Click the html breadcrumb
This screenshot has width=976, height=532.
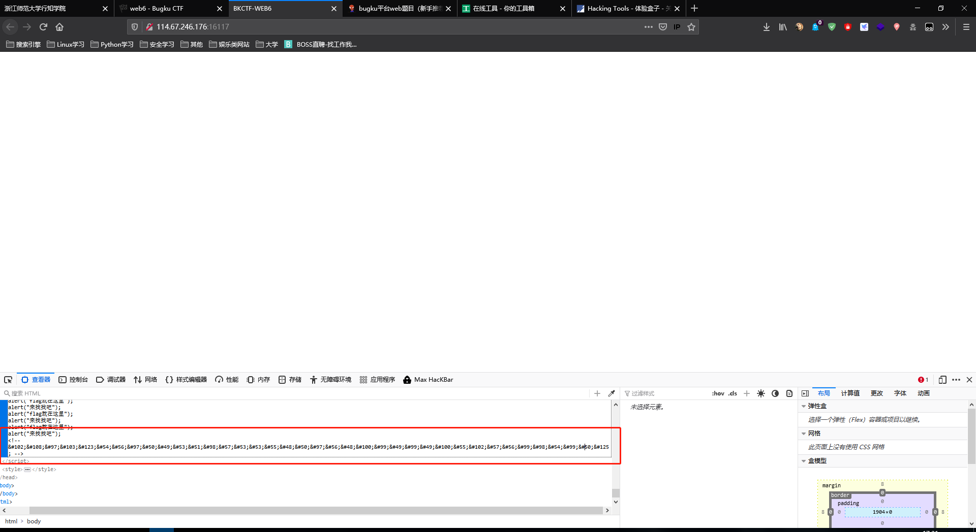(11, 521)
